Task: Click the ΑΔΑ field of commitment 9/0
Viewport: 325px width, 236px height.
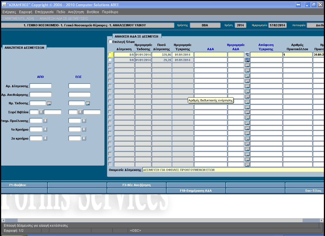Action: tap(211, 60)
